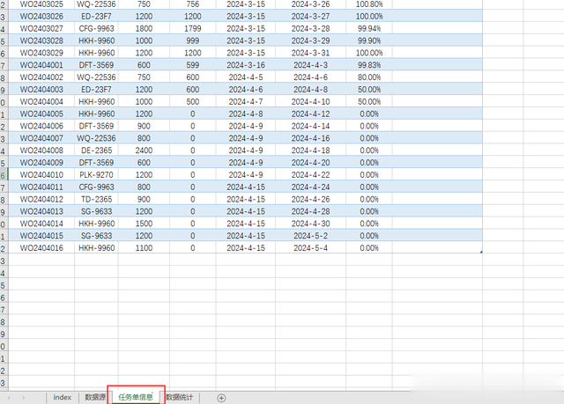Switch to the index sheet tab
Image resolution: width=564 pixels, height=404 pixels.
coord(63,397)
